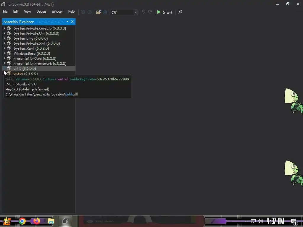Click the navigate forward arrow icon
Screen dimensions: 303x227
(89, 12)
